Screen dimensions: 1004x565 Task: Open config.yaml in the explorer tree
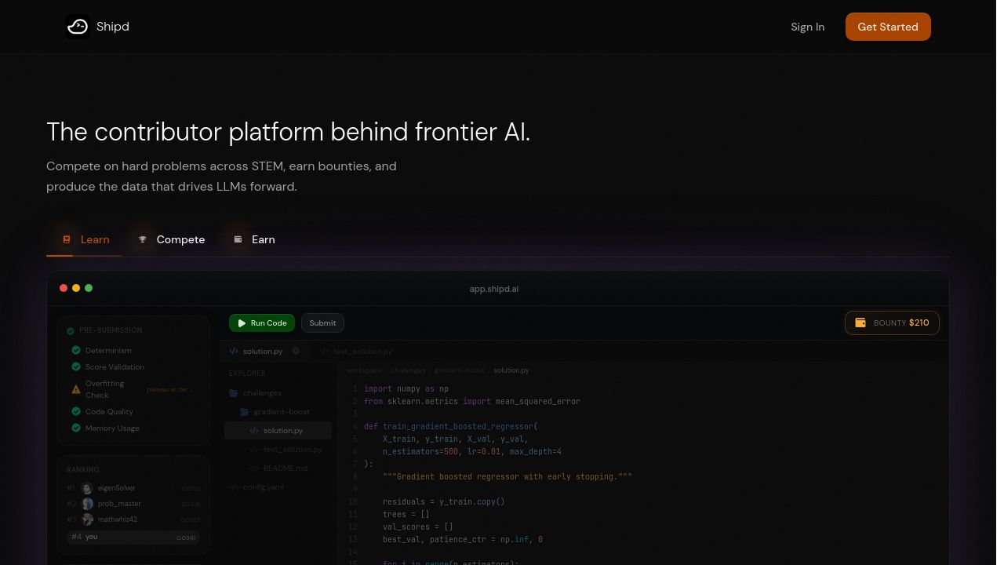pos(256,487)
